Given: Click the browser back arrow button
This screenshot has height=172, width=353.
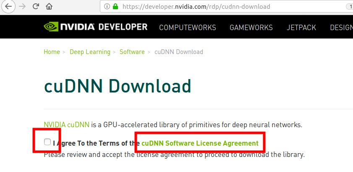Looking at the screenshot, I should [8, 7].
